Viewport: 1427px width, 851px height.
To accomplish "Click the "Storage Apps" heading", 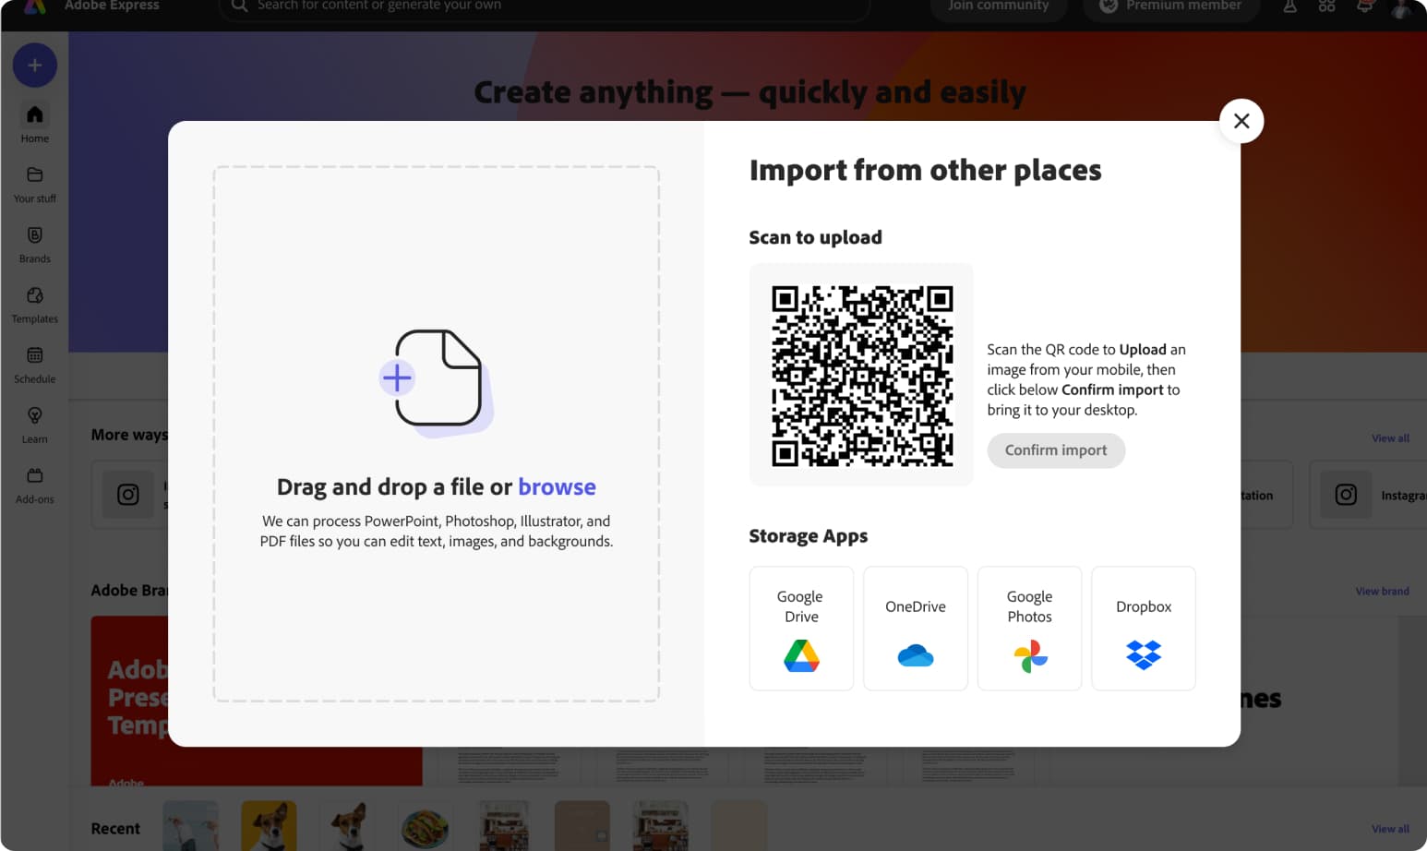I will pos(809,536).
